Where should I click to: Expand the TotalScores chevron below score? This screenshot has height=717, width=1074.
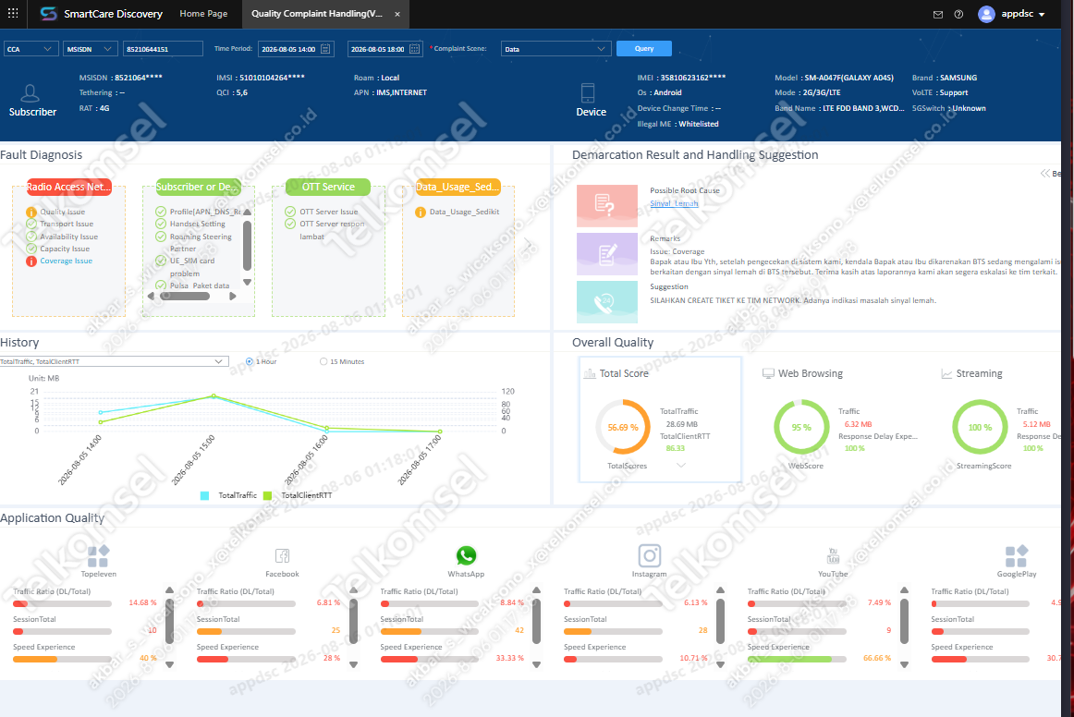coord(681,466)
